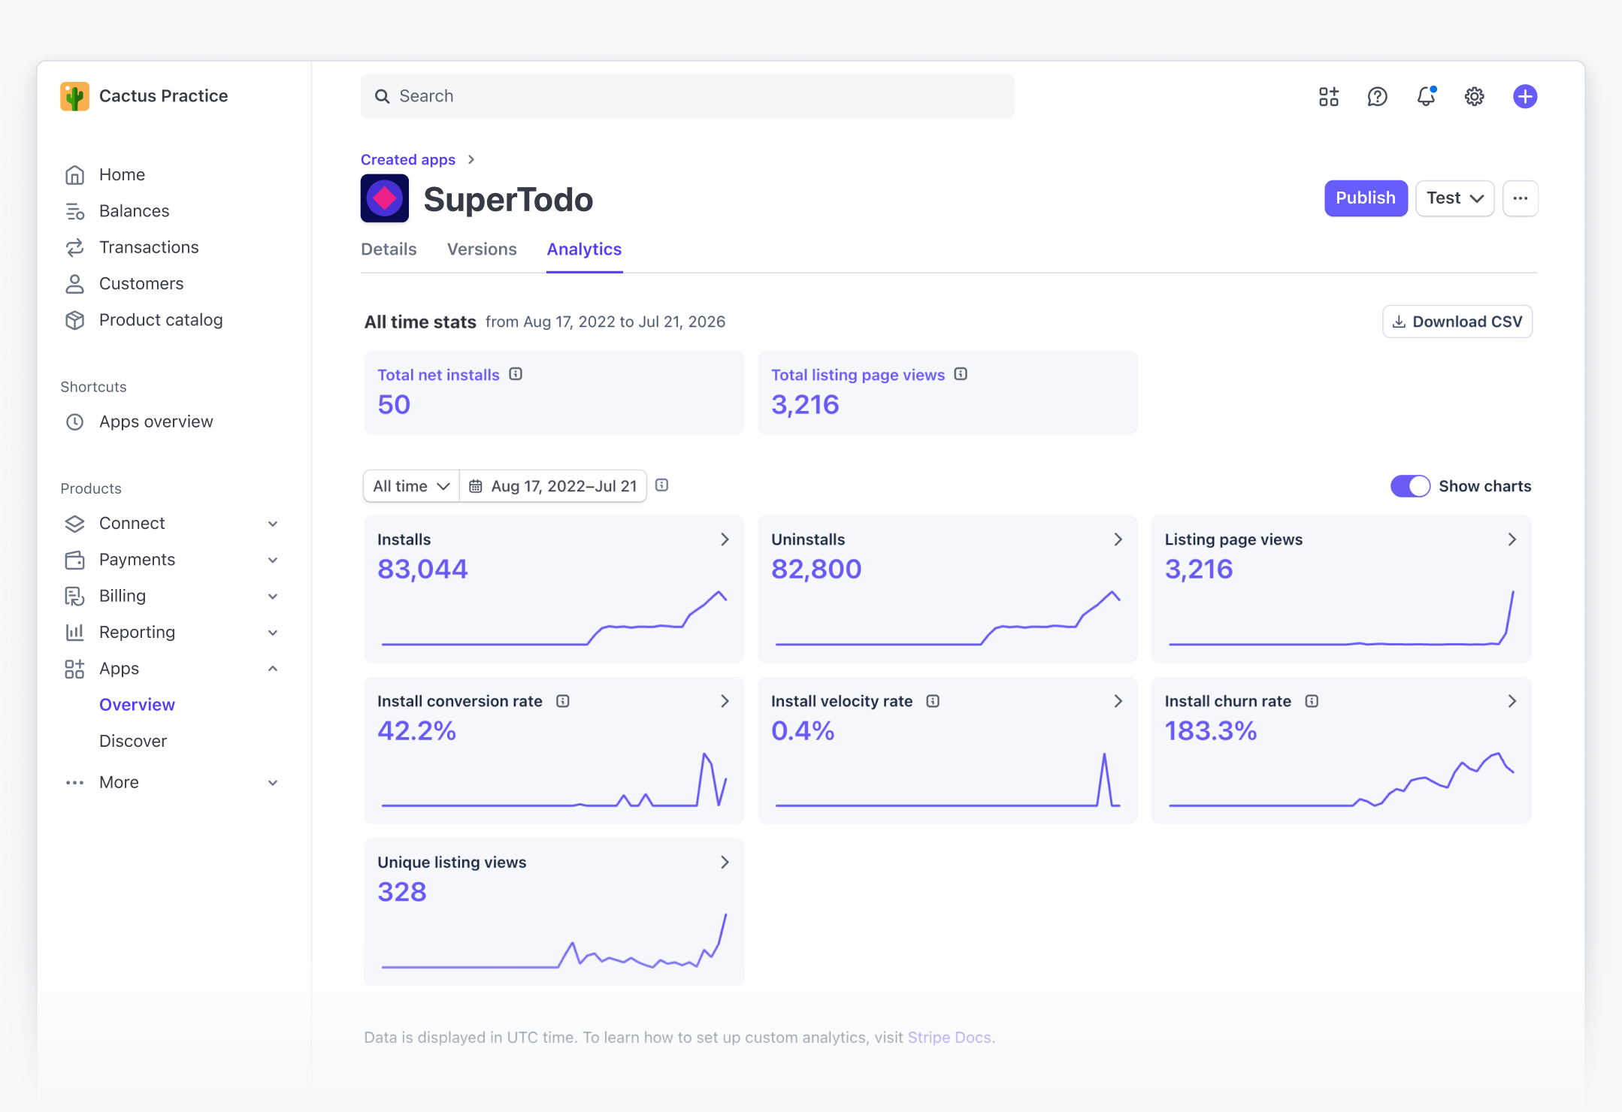Click the 82,800 uninstalls value
Viewport: 1622px width, 1112px height.
point(816,570)
